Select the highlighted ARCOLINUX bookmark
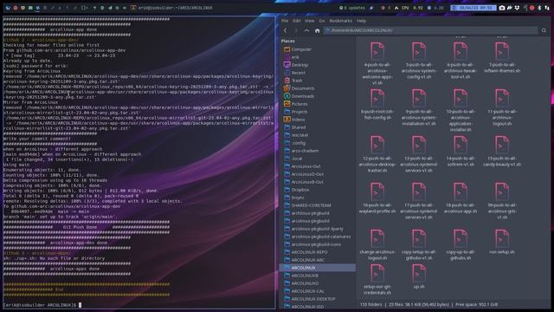The image size is (554, 312). point(318,268)
